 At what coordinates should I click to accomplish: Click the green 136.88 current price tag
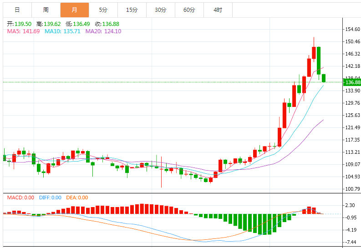tap(353, 82)
